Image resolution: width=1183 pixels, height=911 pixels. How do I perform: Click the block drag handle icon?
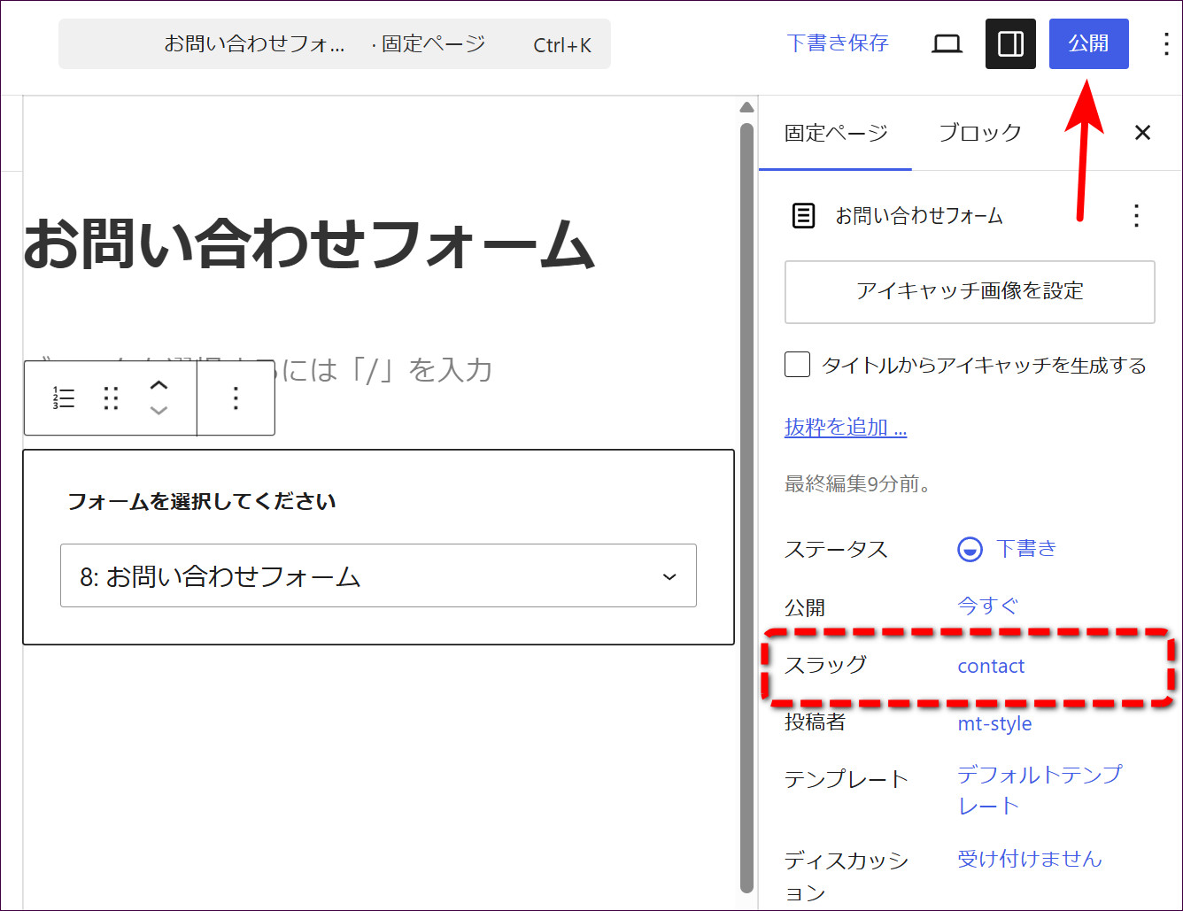tap(111, 398)
